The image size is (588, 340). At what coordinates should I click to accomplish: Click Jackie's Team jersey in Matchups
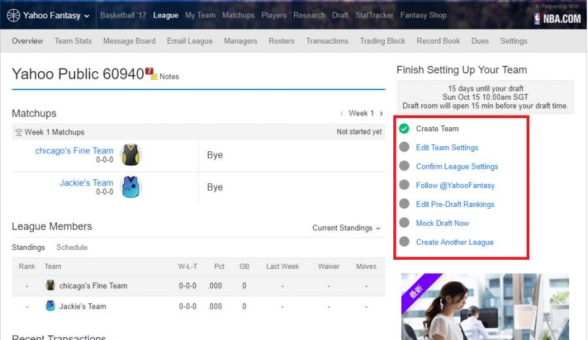[x=131, y=187]
